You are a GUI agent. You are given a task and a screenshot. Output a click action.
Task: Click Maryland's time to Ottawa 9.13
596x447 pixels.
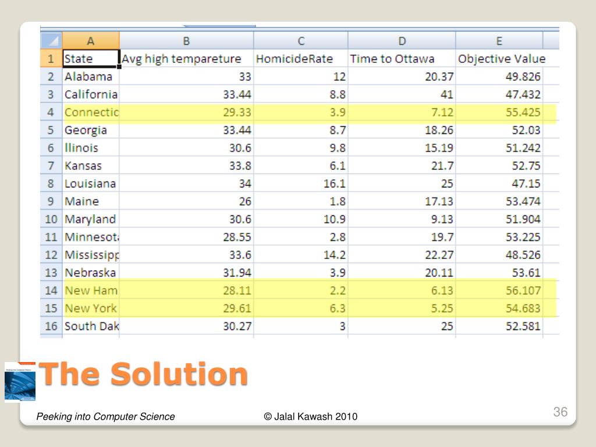402,219
